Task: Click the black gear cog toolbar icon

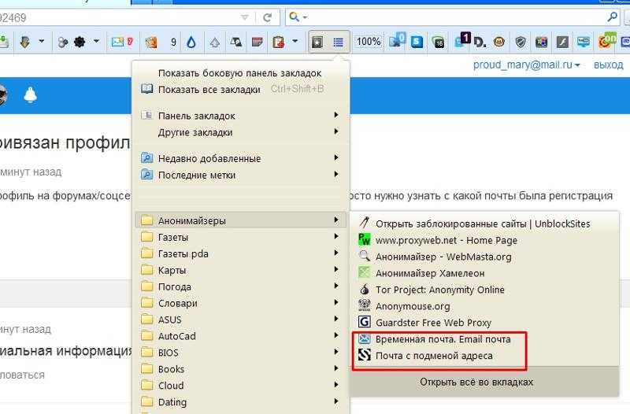Action: 80,42
